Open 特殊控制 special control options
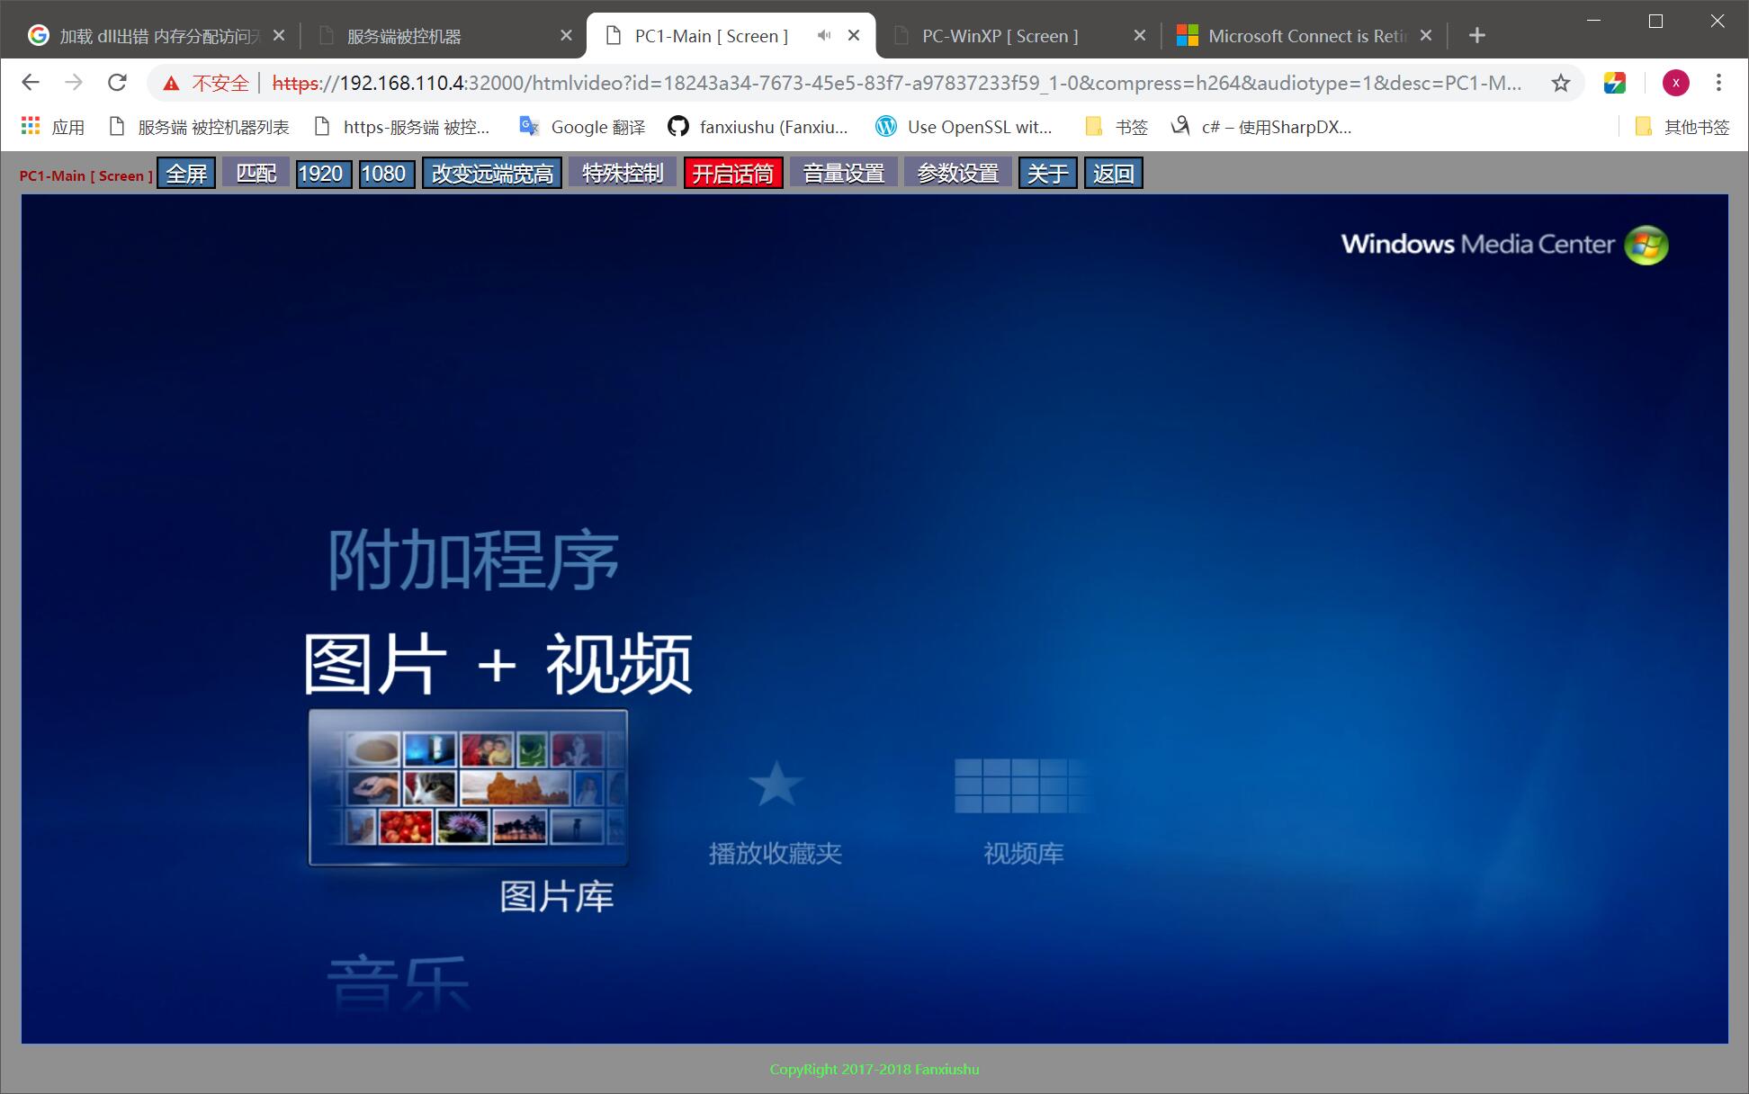Screen dimensions: 1749x1094 (x=622, y=172)
